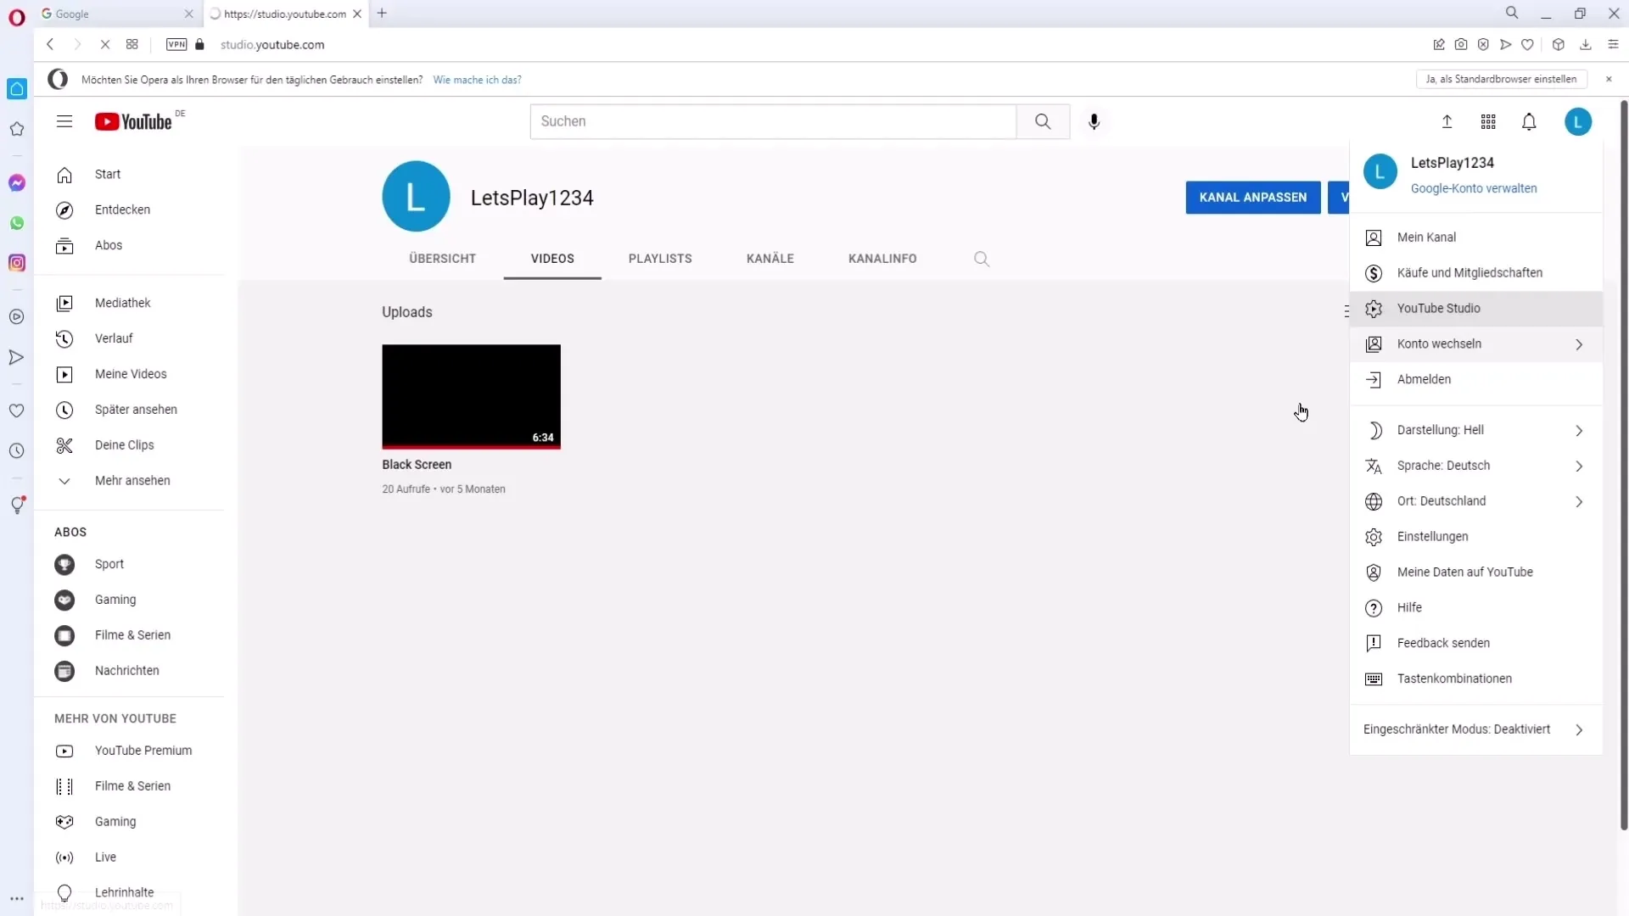Click the YouTube Studio menu icon
The height and width of the screenshot is (916, 1629).
pyautogui.click(x=1375, y=308)
